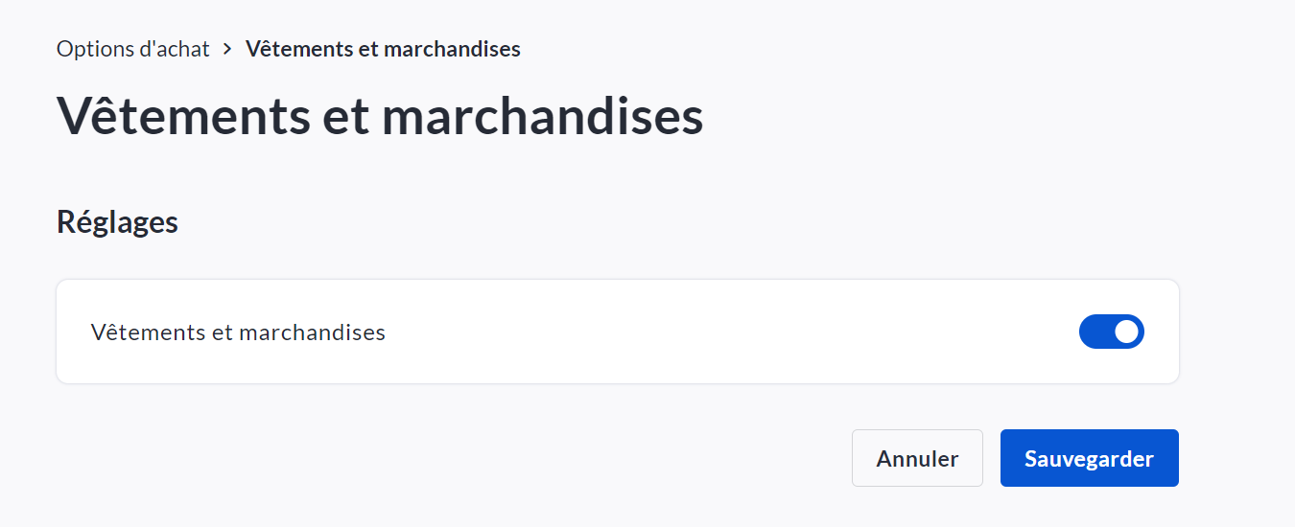Go back to Options d'achat breadcrumb
Viewport: 1295px width, 527px height.
133,49
